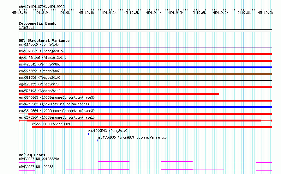Click the red bar under esv2676260
The width and height of the screenshot is (281, 174).
[144, 121]
